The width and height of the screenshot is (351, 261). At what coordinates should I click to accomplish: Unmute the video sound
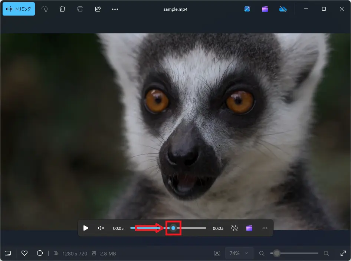click(x=101, y=228)
